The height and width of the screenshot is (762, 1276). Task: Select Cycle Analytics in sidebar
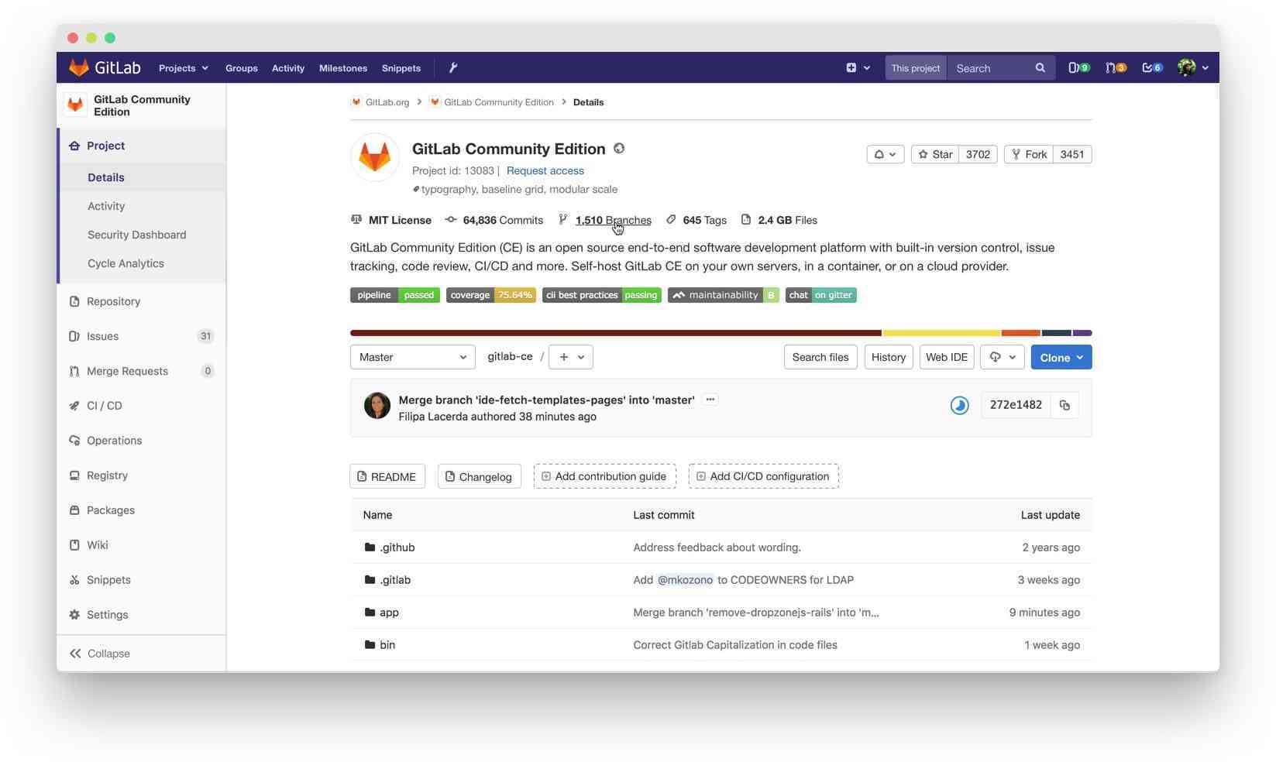126,263
